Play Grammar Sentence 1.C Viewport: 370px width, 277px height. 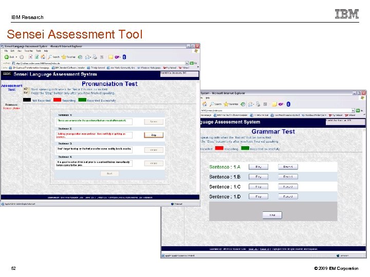point(258,187)
